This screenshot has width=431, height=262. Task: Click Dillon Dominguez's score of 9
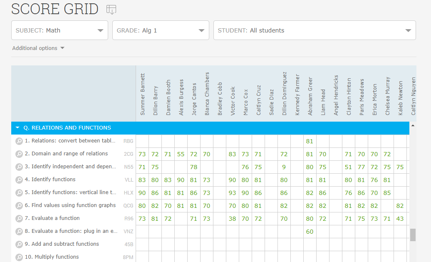point(284,167)
